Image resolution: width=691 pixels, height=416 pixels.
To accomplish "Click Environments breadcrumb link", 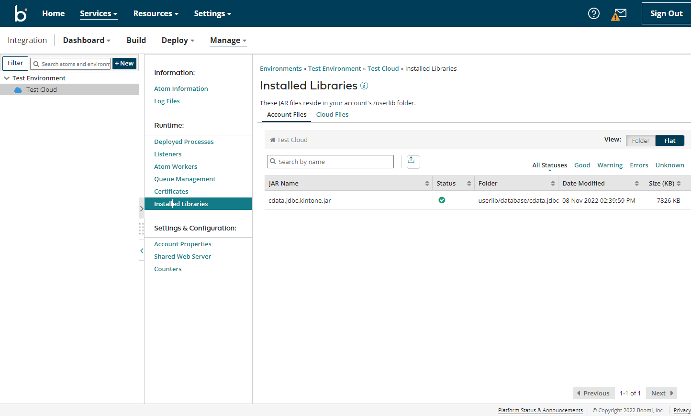I will point(281,69).
